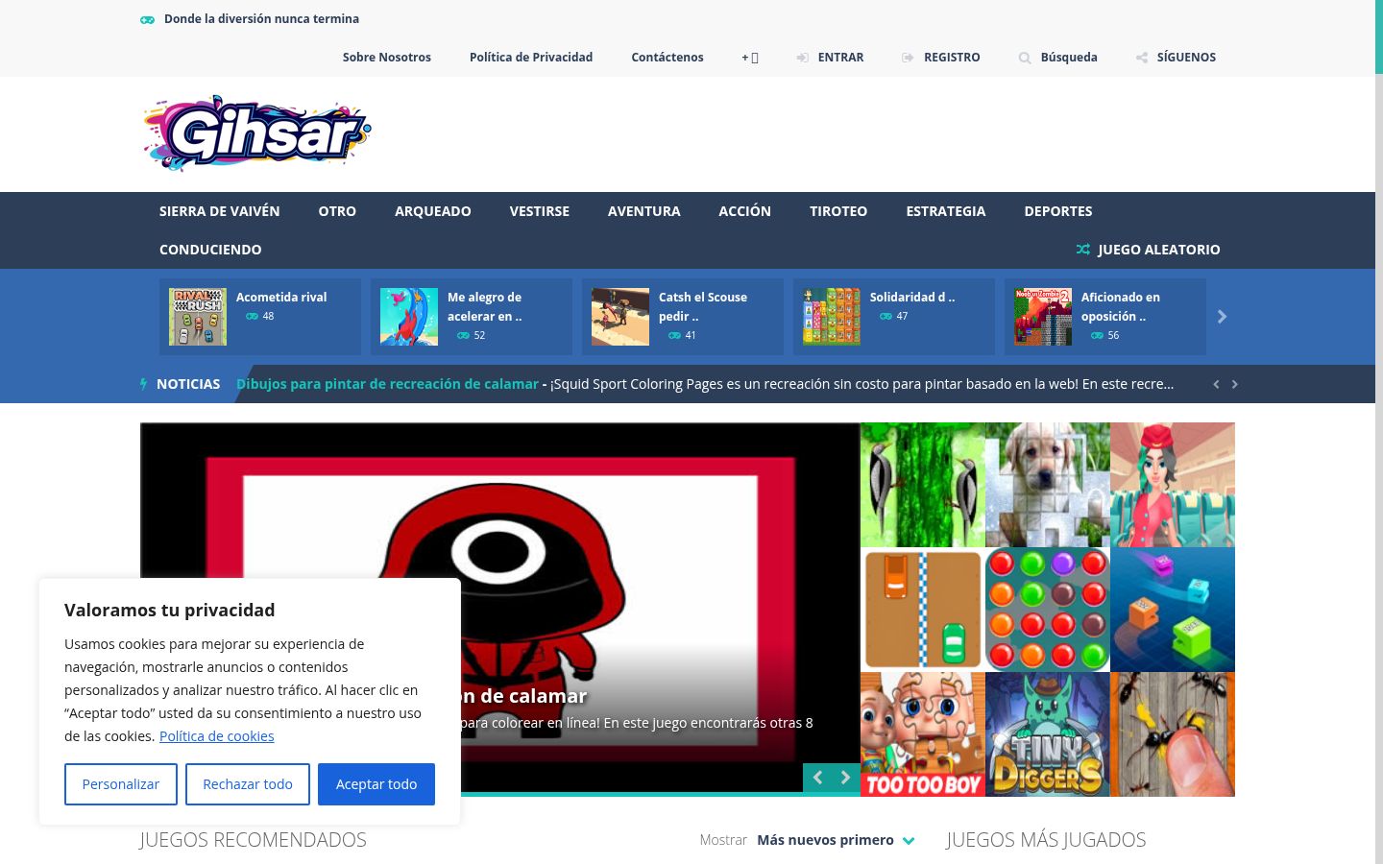Image resolution: width=1383 pixels, height=864 pixels.
Task: Click the magnifier search icon
Action: click(x=1025, y=58)
